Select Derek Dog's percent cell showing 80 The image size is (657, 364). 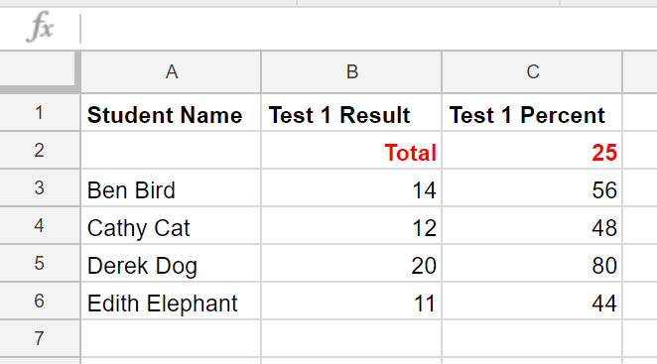[x=532, y=264]
